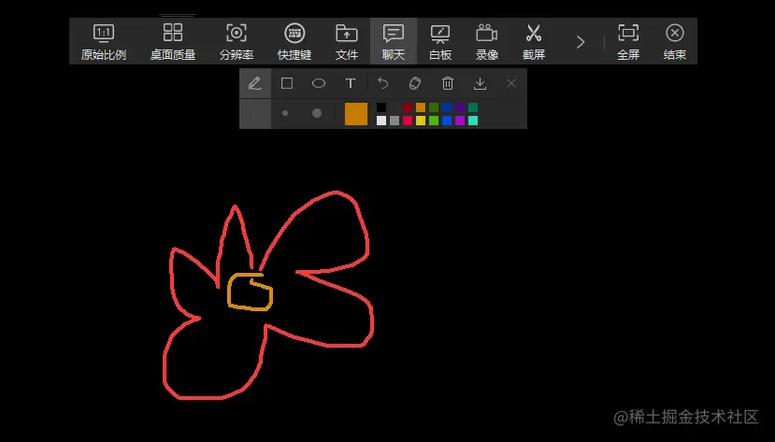Take a screenshot with 截屏

point(533,41)
